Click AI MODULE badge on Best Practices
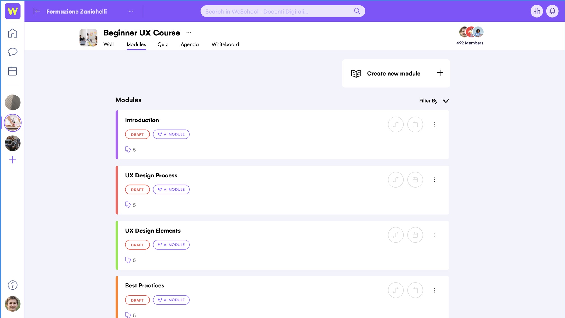This screenshot has height=318, width=565. (171, 300)
